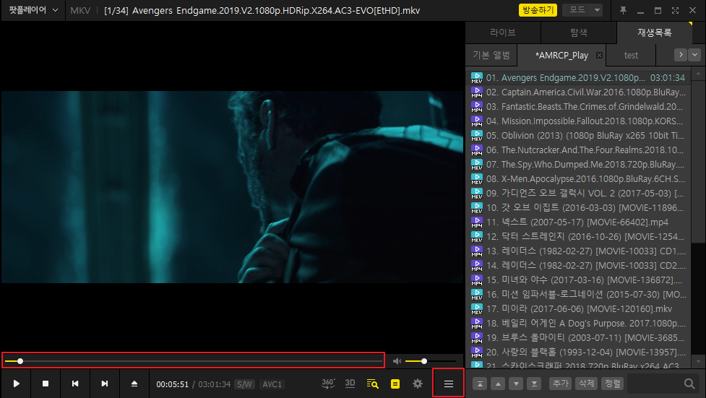Open settings with the gear icon
Viewport: 706px width, 398px height.
(417, 384)
